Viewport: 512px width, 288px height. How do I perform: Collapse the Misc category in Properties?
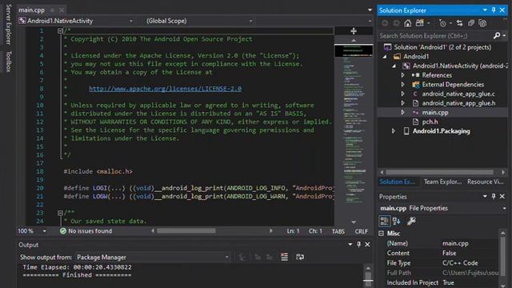(x=381, y=233)
